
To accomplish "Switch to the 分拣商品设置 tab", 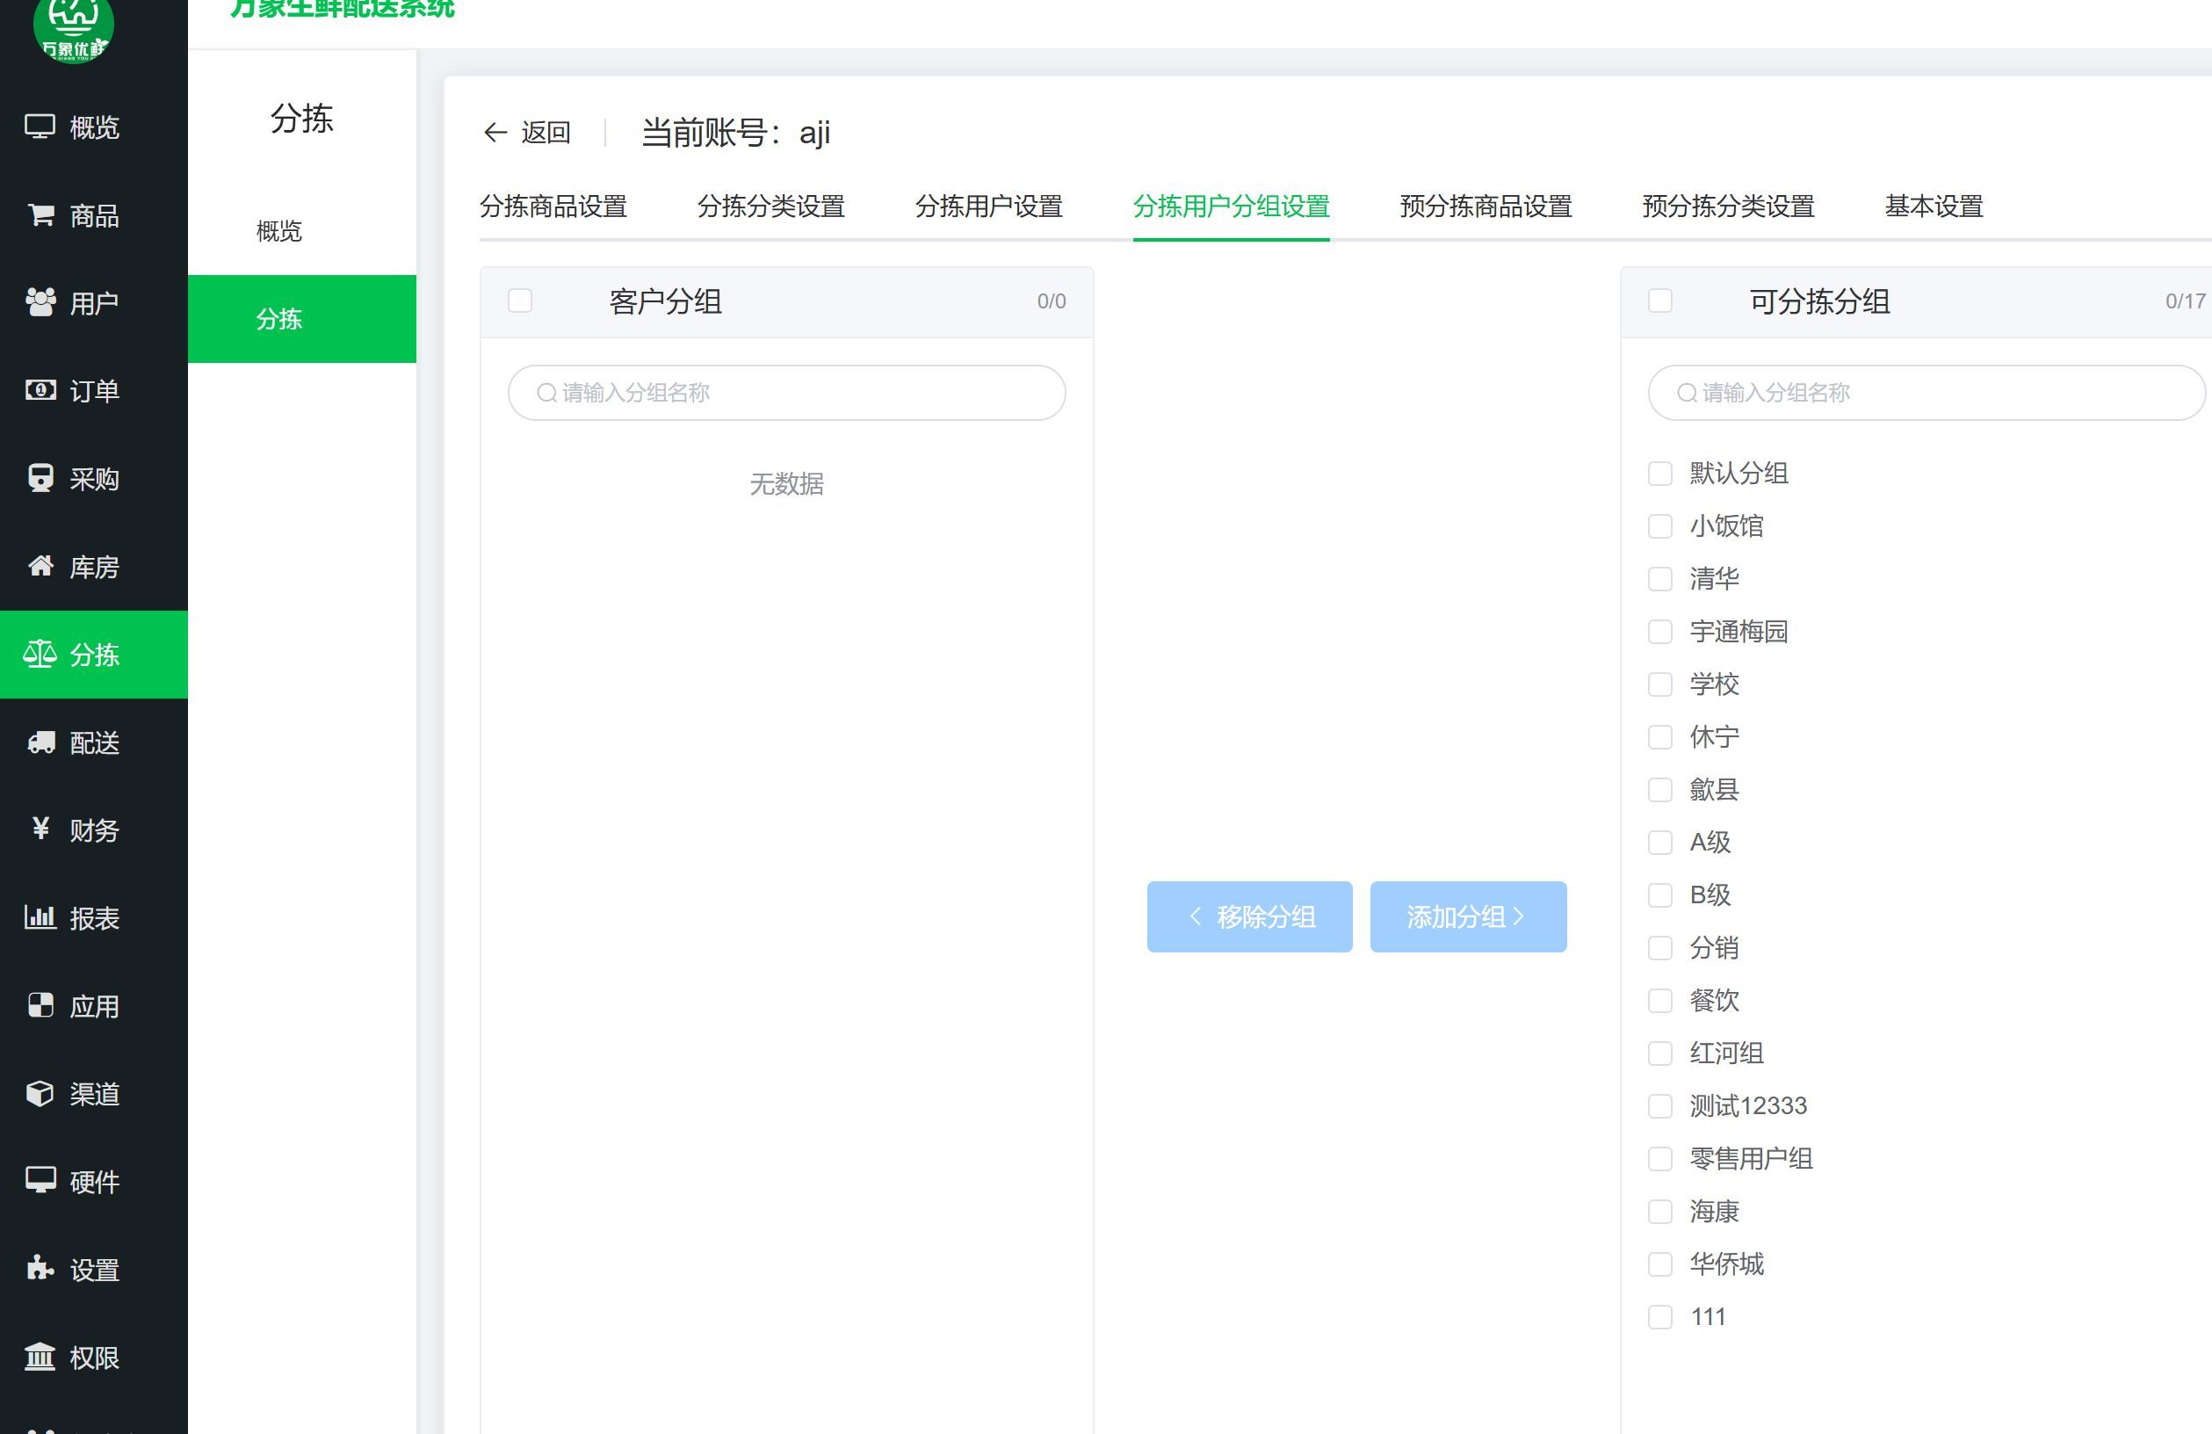I will pyautogui.click(x=553, y=206).
